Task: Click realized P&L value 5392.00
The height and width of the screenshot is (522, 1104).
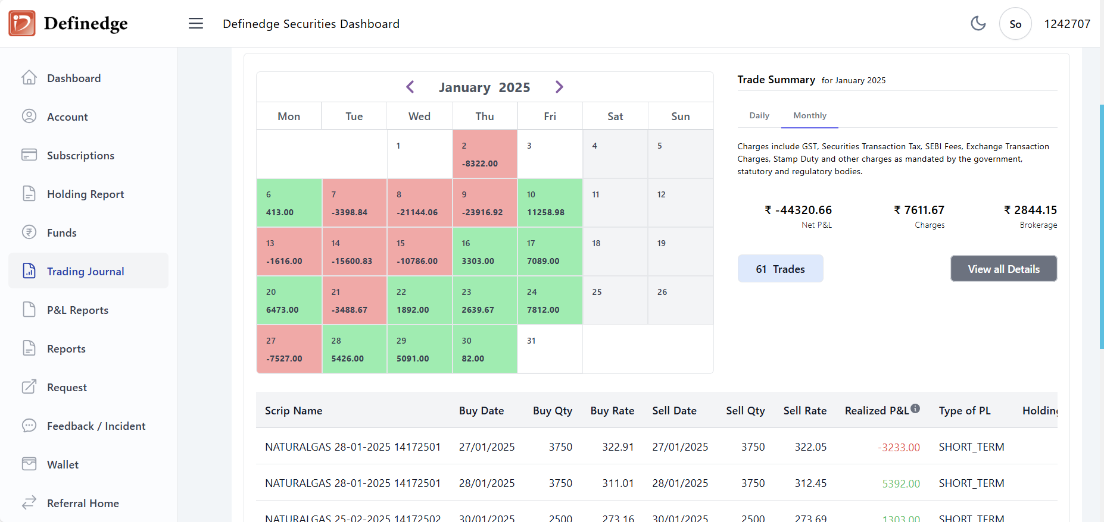Action: [x=901, y=483]
